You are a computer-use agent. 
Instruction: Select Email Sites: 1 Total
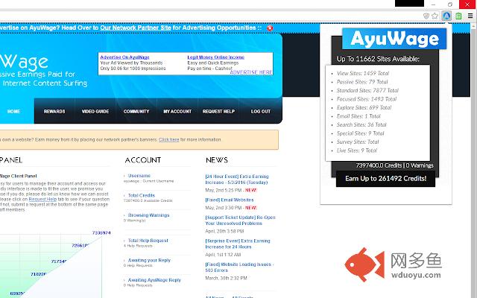358,116
